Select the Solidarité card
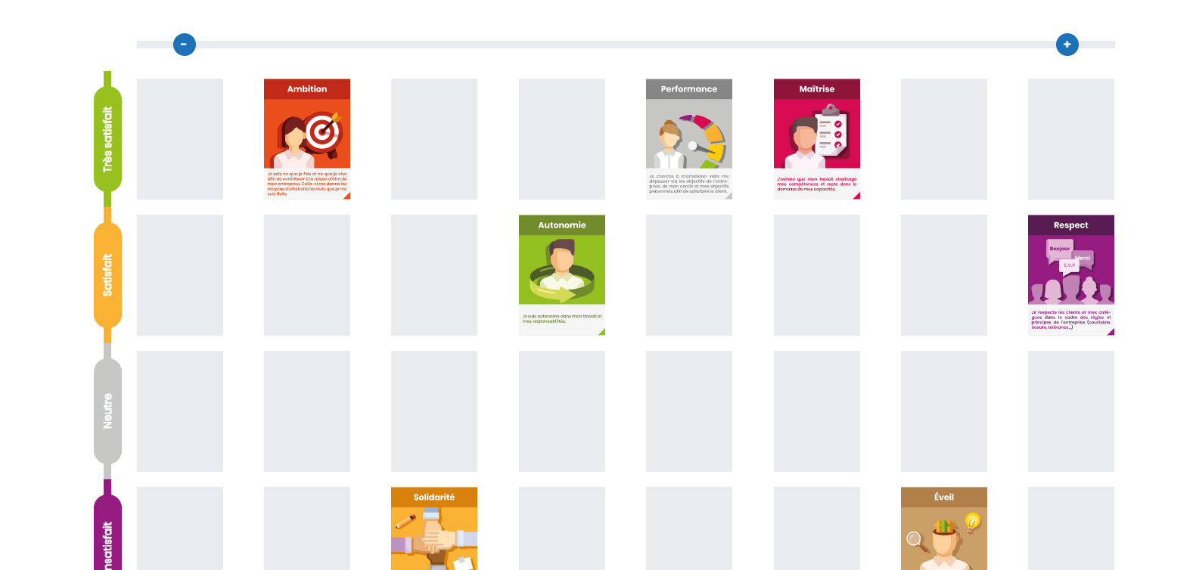 click(x=434, y=528)
